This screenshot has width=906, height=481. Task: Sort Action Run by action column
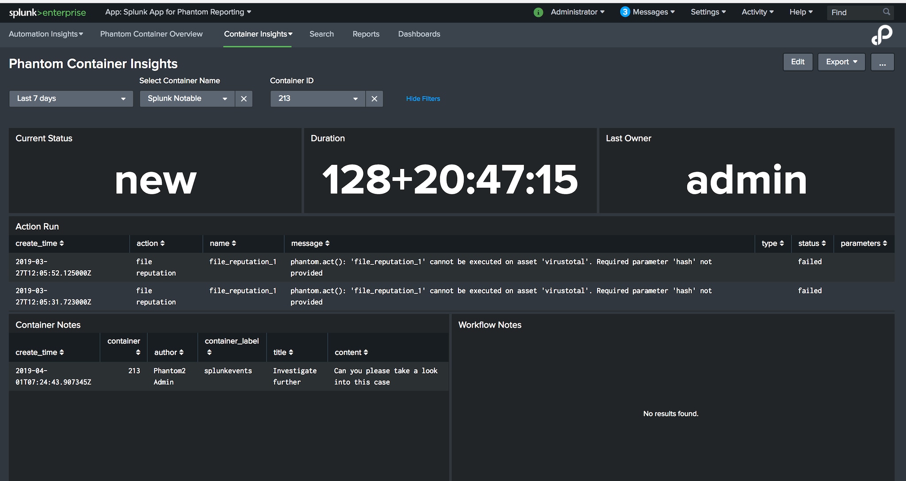pos(150,243)
